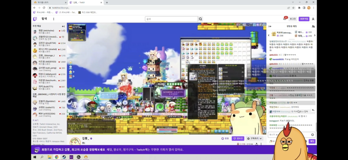Click the Twitch logo home icon
Screen dimensions: 348x160
pyautogui.click(x=35, y=19)
